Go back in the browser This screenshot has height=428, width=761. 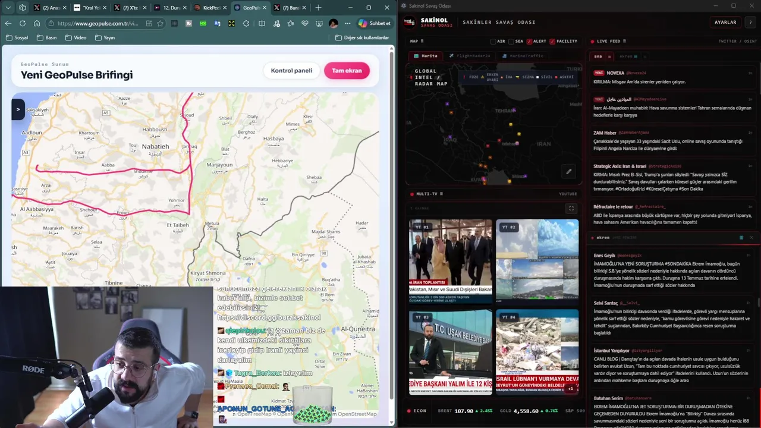point(8,23)
